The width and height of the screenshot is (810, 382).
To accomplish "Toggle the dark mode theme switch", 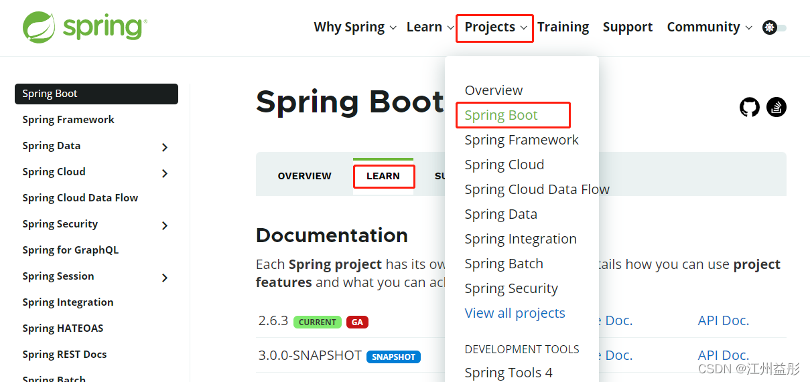I will point(774,27).
